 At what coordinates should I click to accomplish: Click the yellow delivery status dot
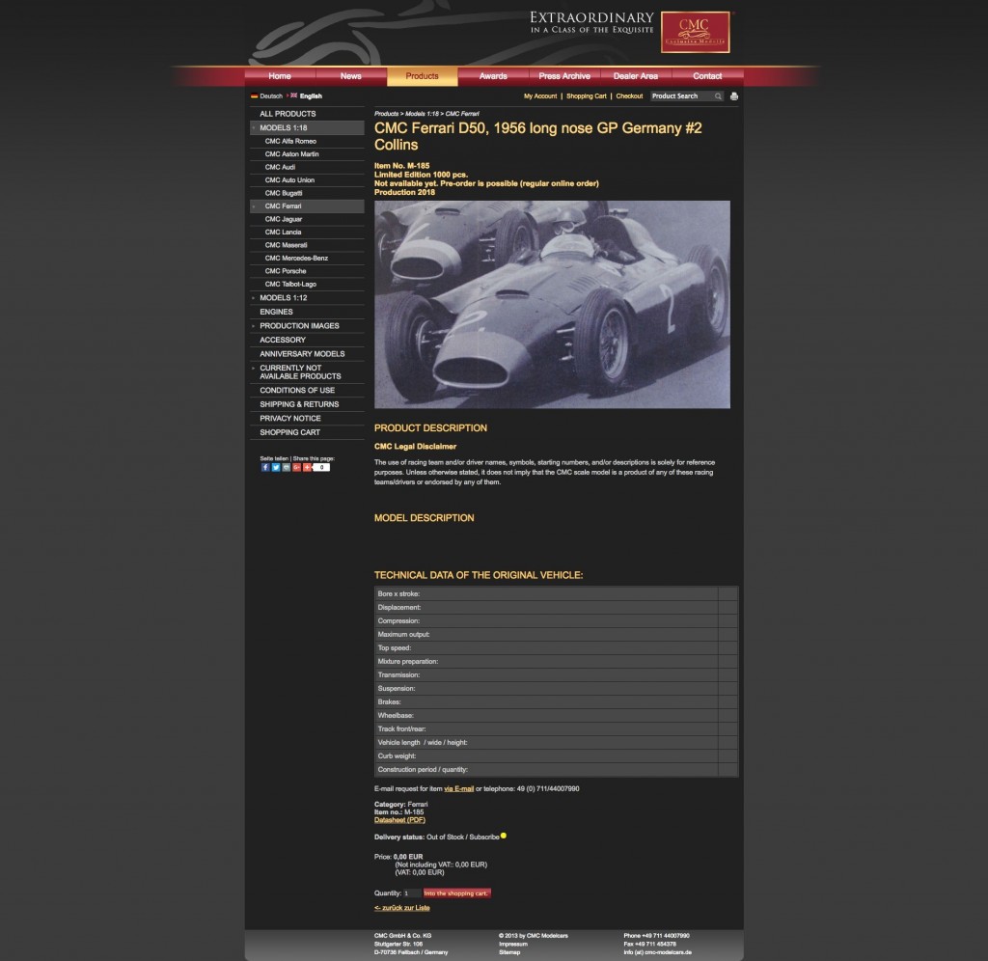pyautogui.click(x=504, y=837)
